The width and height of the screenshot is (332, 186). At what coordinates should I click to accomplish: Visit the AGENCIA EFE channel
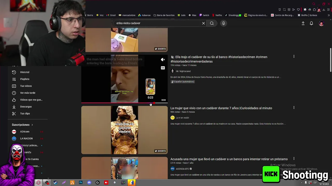click(x=182, y=169)
